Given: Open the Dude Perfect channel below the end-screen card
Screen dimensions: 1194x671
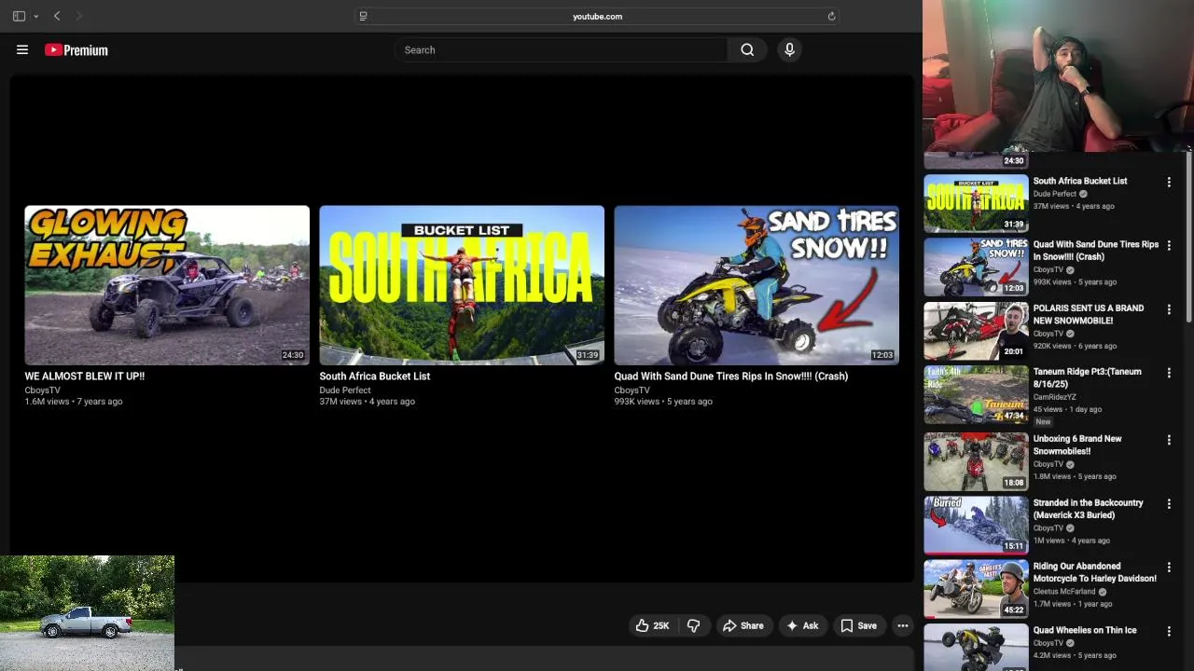Looking at the screenshot, I should click(345, 390).
